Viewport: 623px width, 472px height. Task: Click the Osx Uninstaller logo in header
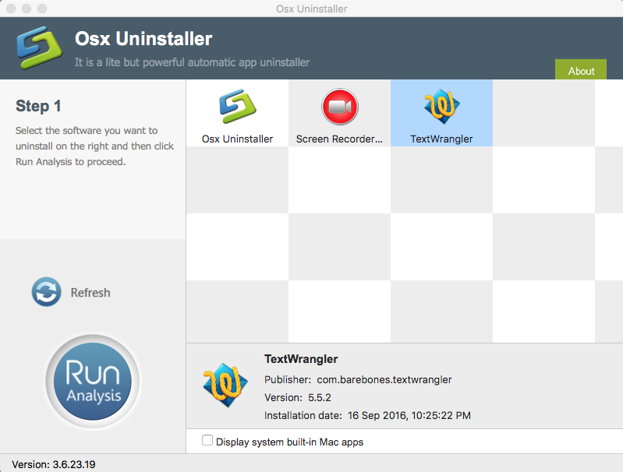[39, 48]
